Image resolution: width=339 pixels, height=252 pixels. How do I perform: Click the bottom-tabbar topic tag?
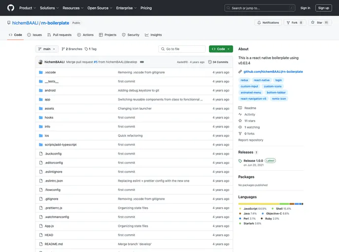pos(276,93)
